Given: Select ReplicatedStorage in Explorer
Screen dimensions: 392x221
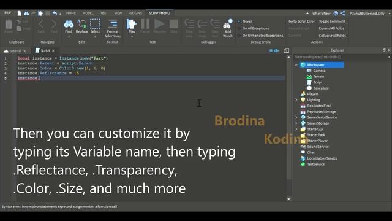Looking at the screenshot, I should 321,112.
